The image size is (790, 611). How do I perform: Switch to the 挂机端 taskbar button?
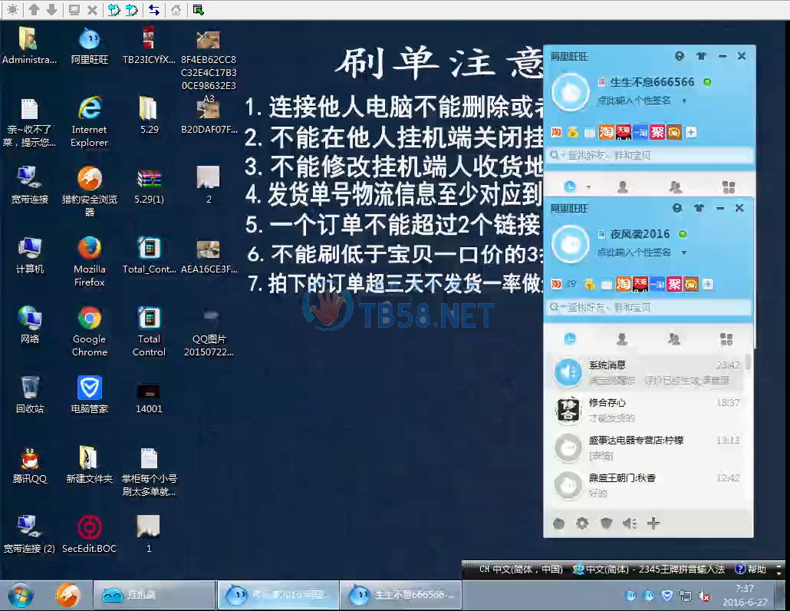(155, 596)
